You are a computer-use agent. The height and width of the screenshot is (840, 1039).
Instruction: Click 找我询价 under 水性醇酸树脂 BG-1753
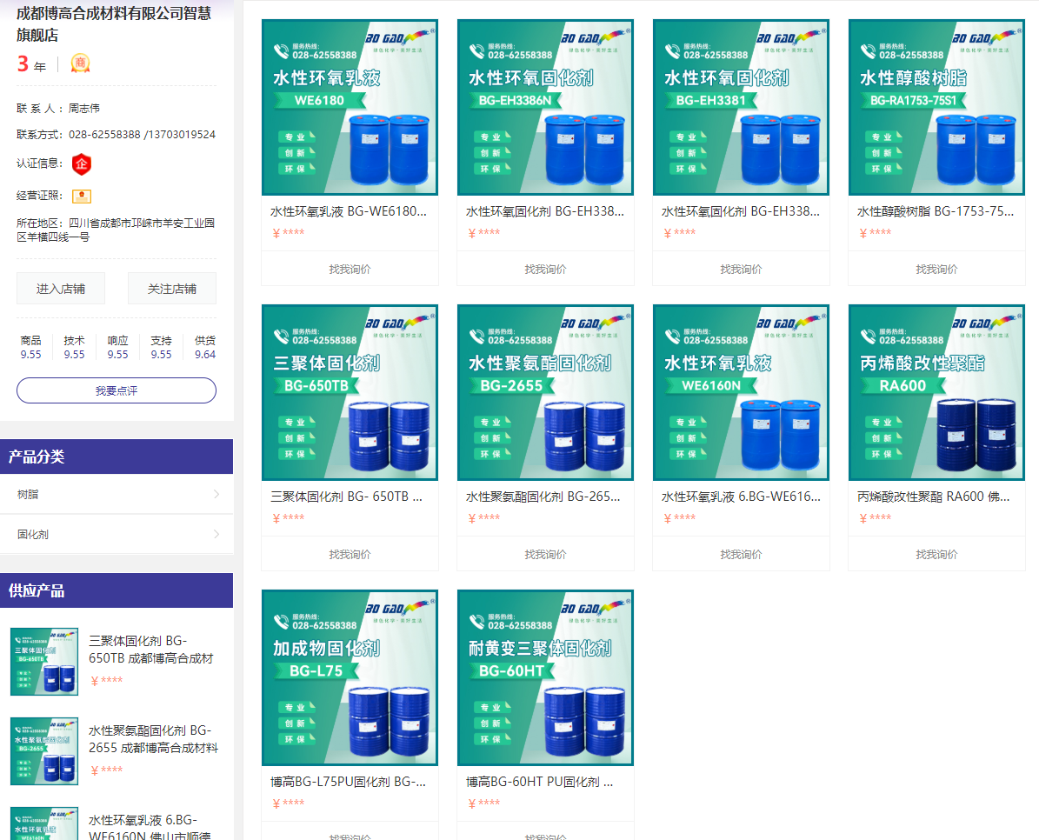tap(936, 269)
